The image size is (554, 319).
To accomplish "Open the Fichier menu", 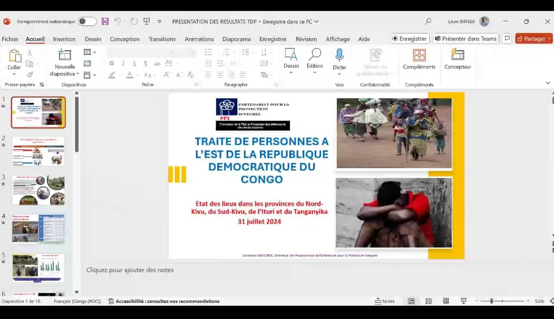I will click(x=10, y=39).
